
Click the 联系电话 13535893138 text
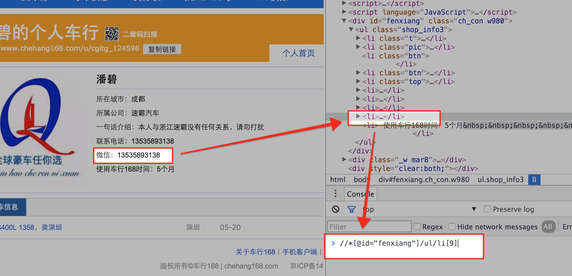pyautogui.click(x=135, y=141)
